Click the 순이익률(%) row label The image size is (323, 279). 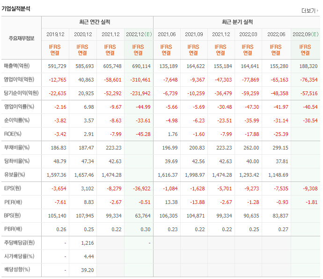point(17,121)
